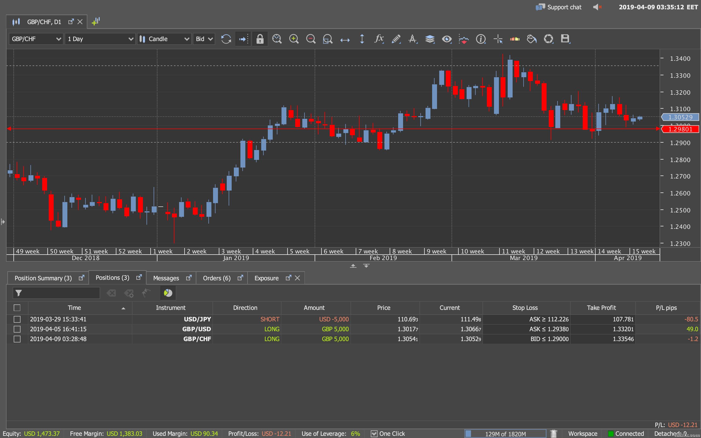Click the horizontal scale arrows icon
The width and height of the screenshot is (701, 438).
click(x=345, y=40)
